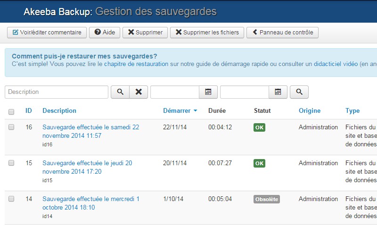Sort by Type column header
The height and width of the screenshot is (236, 377).
coord(352,110)
